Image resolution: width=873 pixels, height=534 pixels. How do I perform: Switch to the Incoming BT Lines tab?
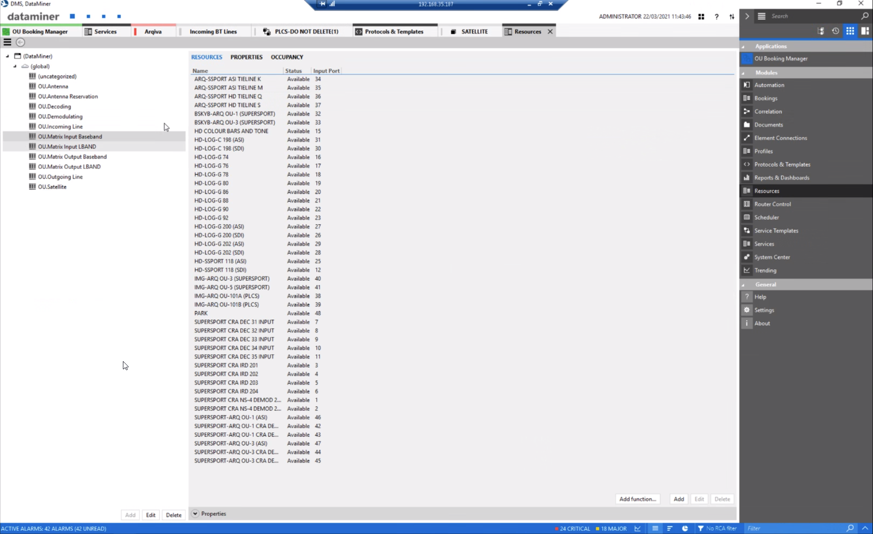[x=213, y=32]
